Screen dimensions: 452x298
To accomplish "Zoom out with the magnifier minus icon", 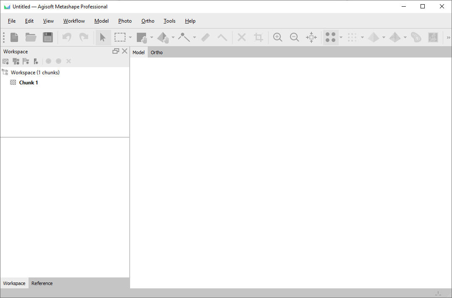I will pyautogui.click(x=294, y=37).
